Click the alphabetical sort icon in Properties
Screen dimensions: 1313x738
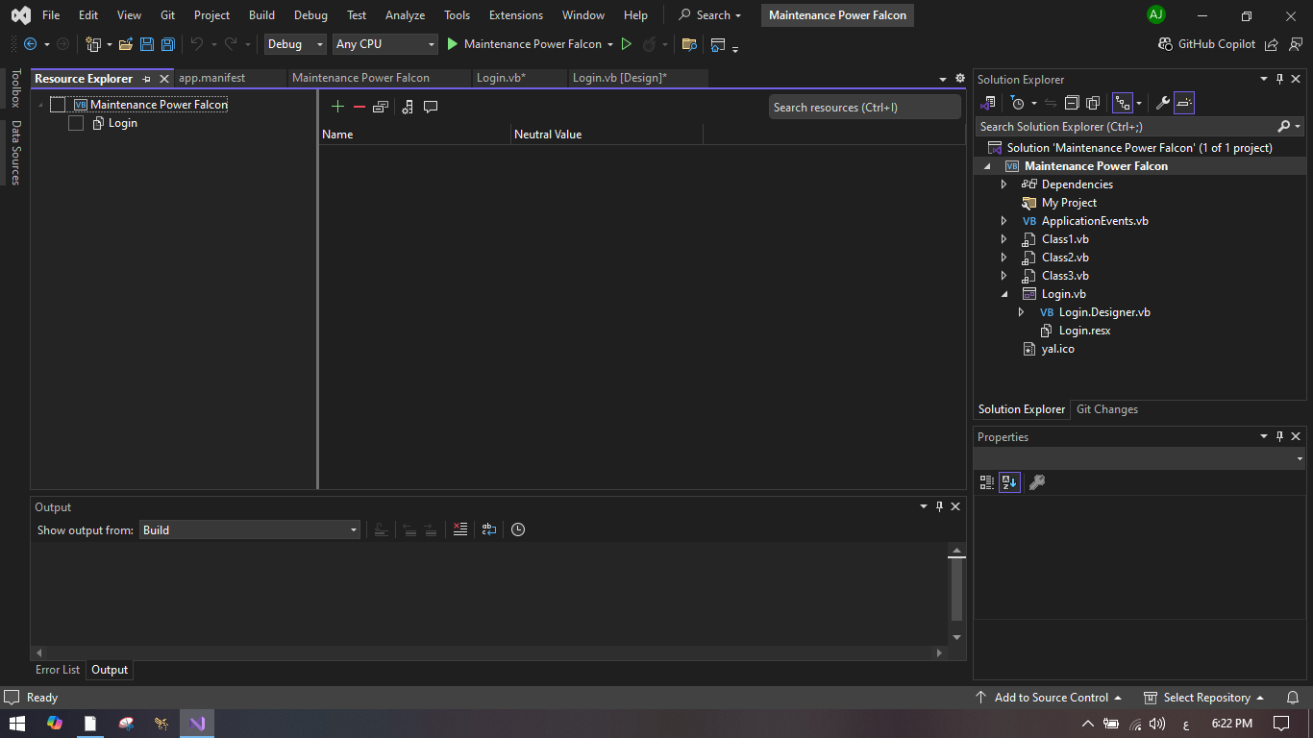[1009, 482]
